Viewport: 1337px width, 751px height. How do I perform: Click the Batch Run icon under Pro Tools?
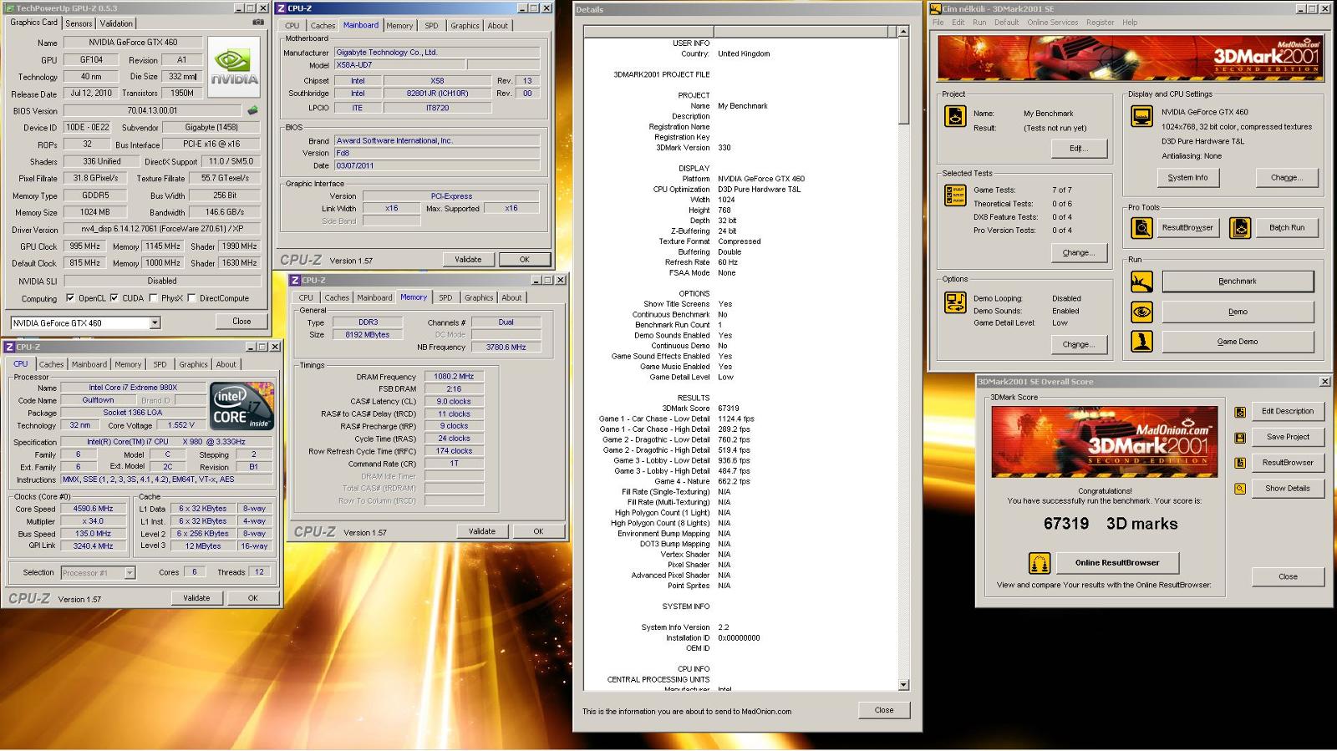[1240, 227]
